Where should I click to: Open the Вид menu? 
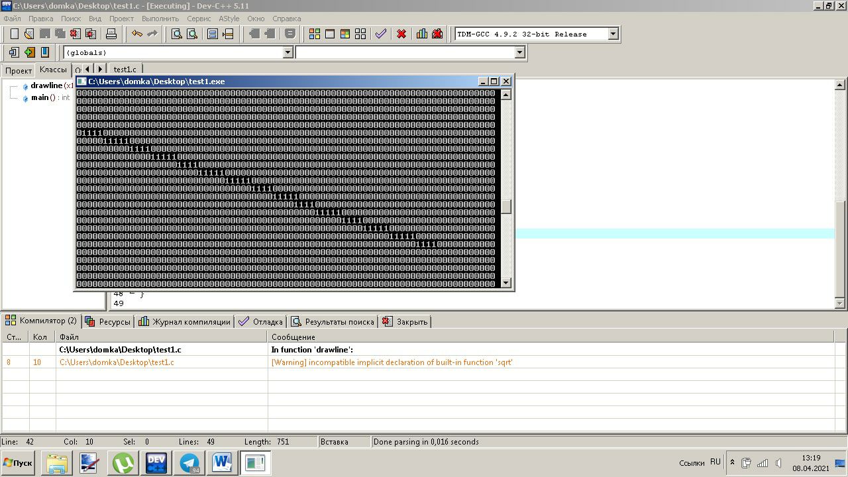click(95, 19)
